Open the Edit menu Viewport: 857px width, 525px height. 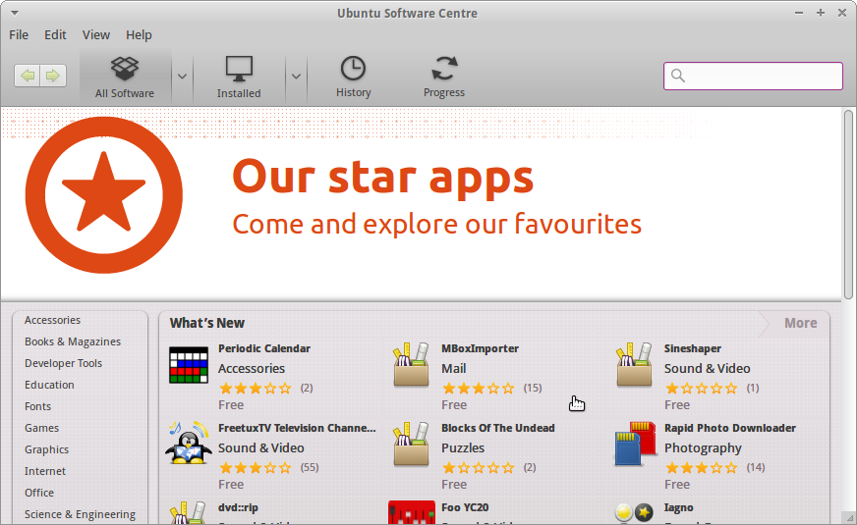55,35
